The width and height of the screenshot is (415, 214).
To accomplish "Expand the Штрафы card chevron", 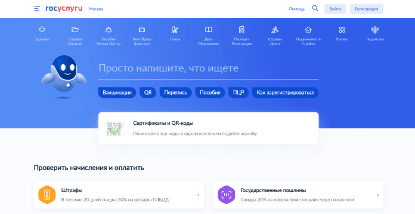I will click(198, 195).
